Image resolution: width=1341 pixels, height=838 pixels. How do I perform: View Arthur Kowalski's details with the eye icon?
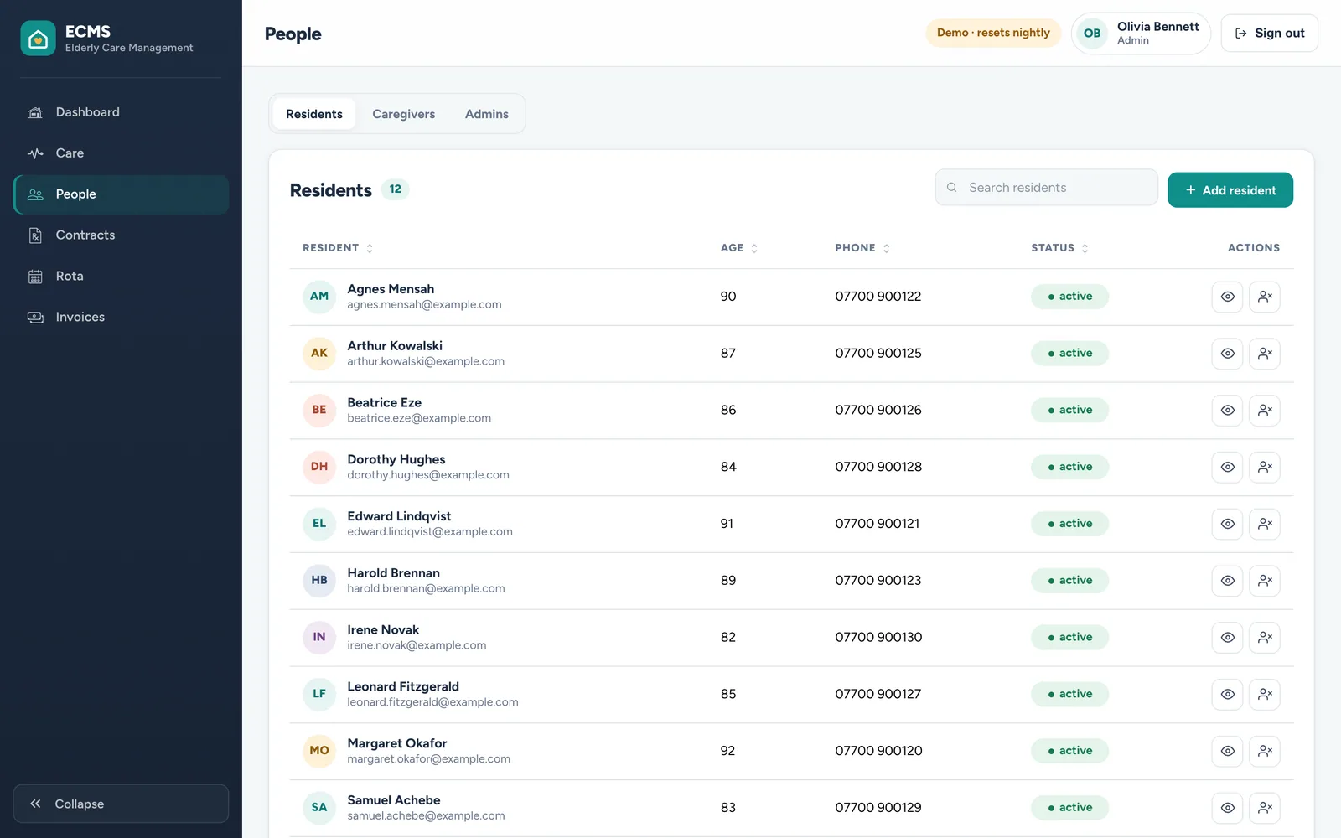tap(1227, 354)
